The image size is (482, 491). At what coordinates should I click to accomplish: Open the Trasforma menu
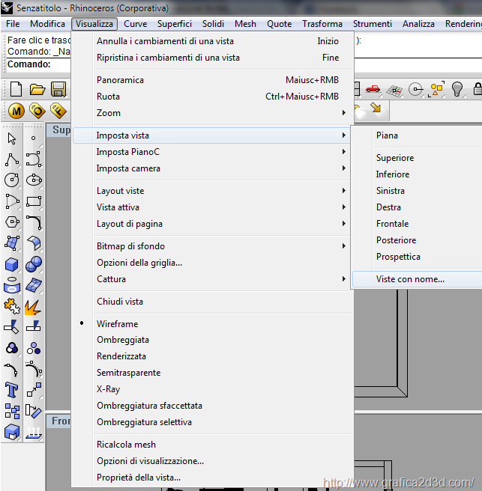pyautogui.click(x=322, y=24)
